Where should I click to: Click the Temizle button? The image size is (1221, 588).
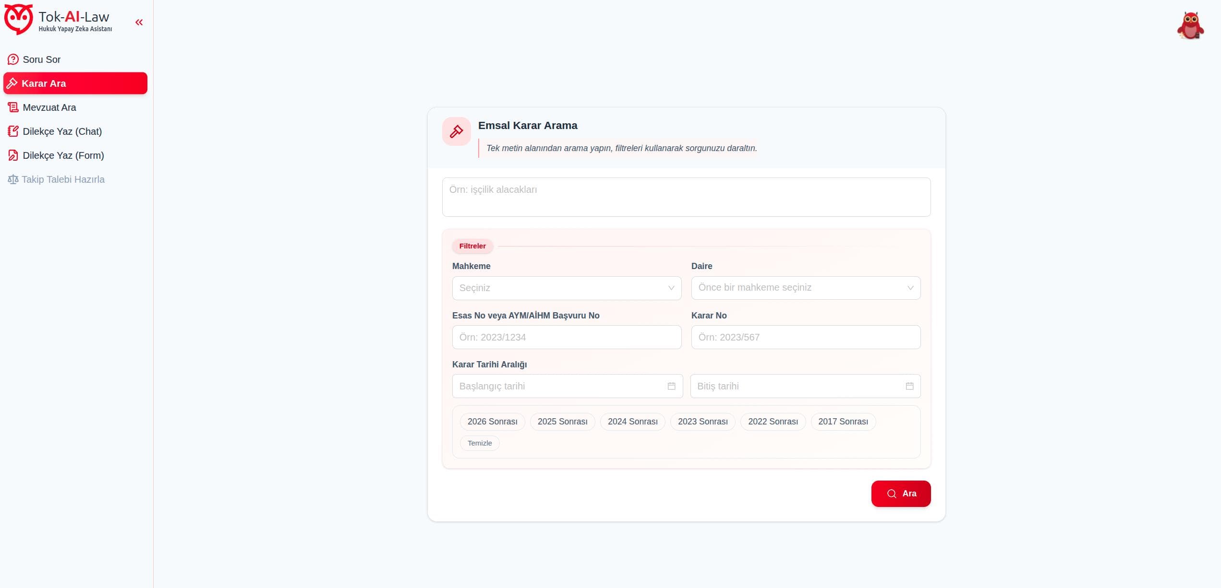pos(480,443)
